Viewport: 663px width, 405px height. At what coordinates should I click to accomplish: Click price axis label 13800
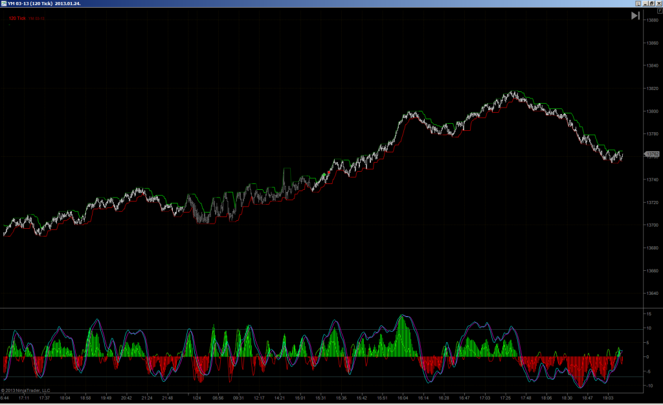coord(653,111)
